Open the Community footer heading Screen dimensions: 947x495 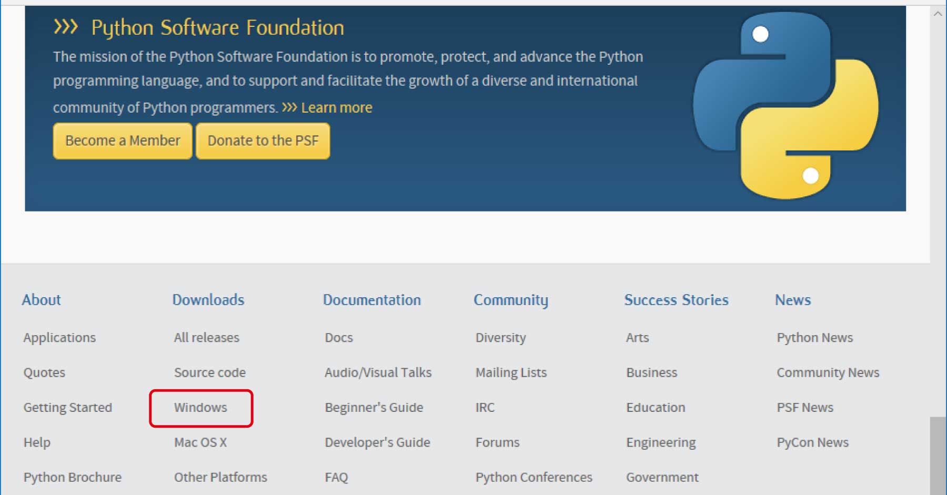pos(511,300)
